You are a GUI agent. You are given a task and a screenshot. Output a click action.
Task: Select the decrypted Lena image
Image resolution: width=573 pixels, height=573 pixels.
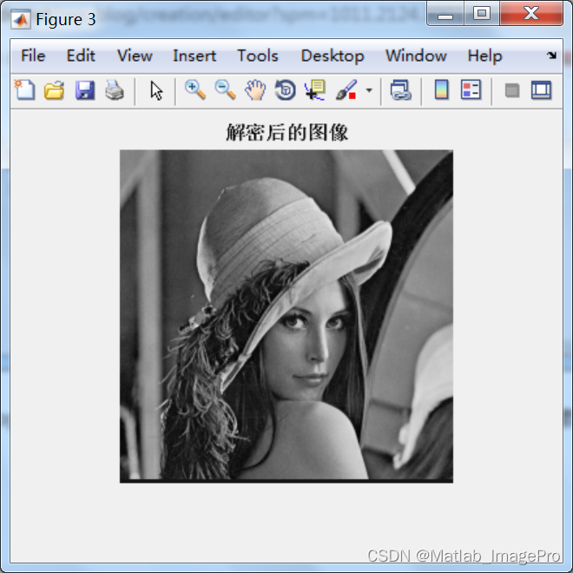coord(286,316)
